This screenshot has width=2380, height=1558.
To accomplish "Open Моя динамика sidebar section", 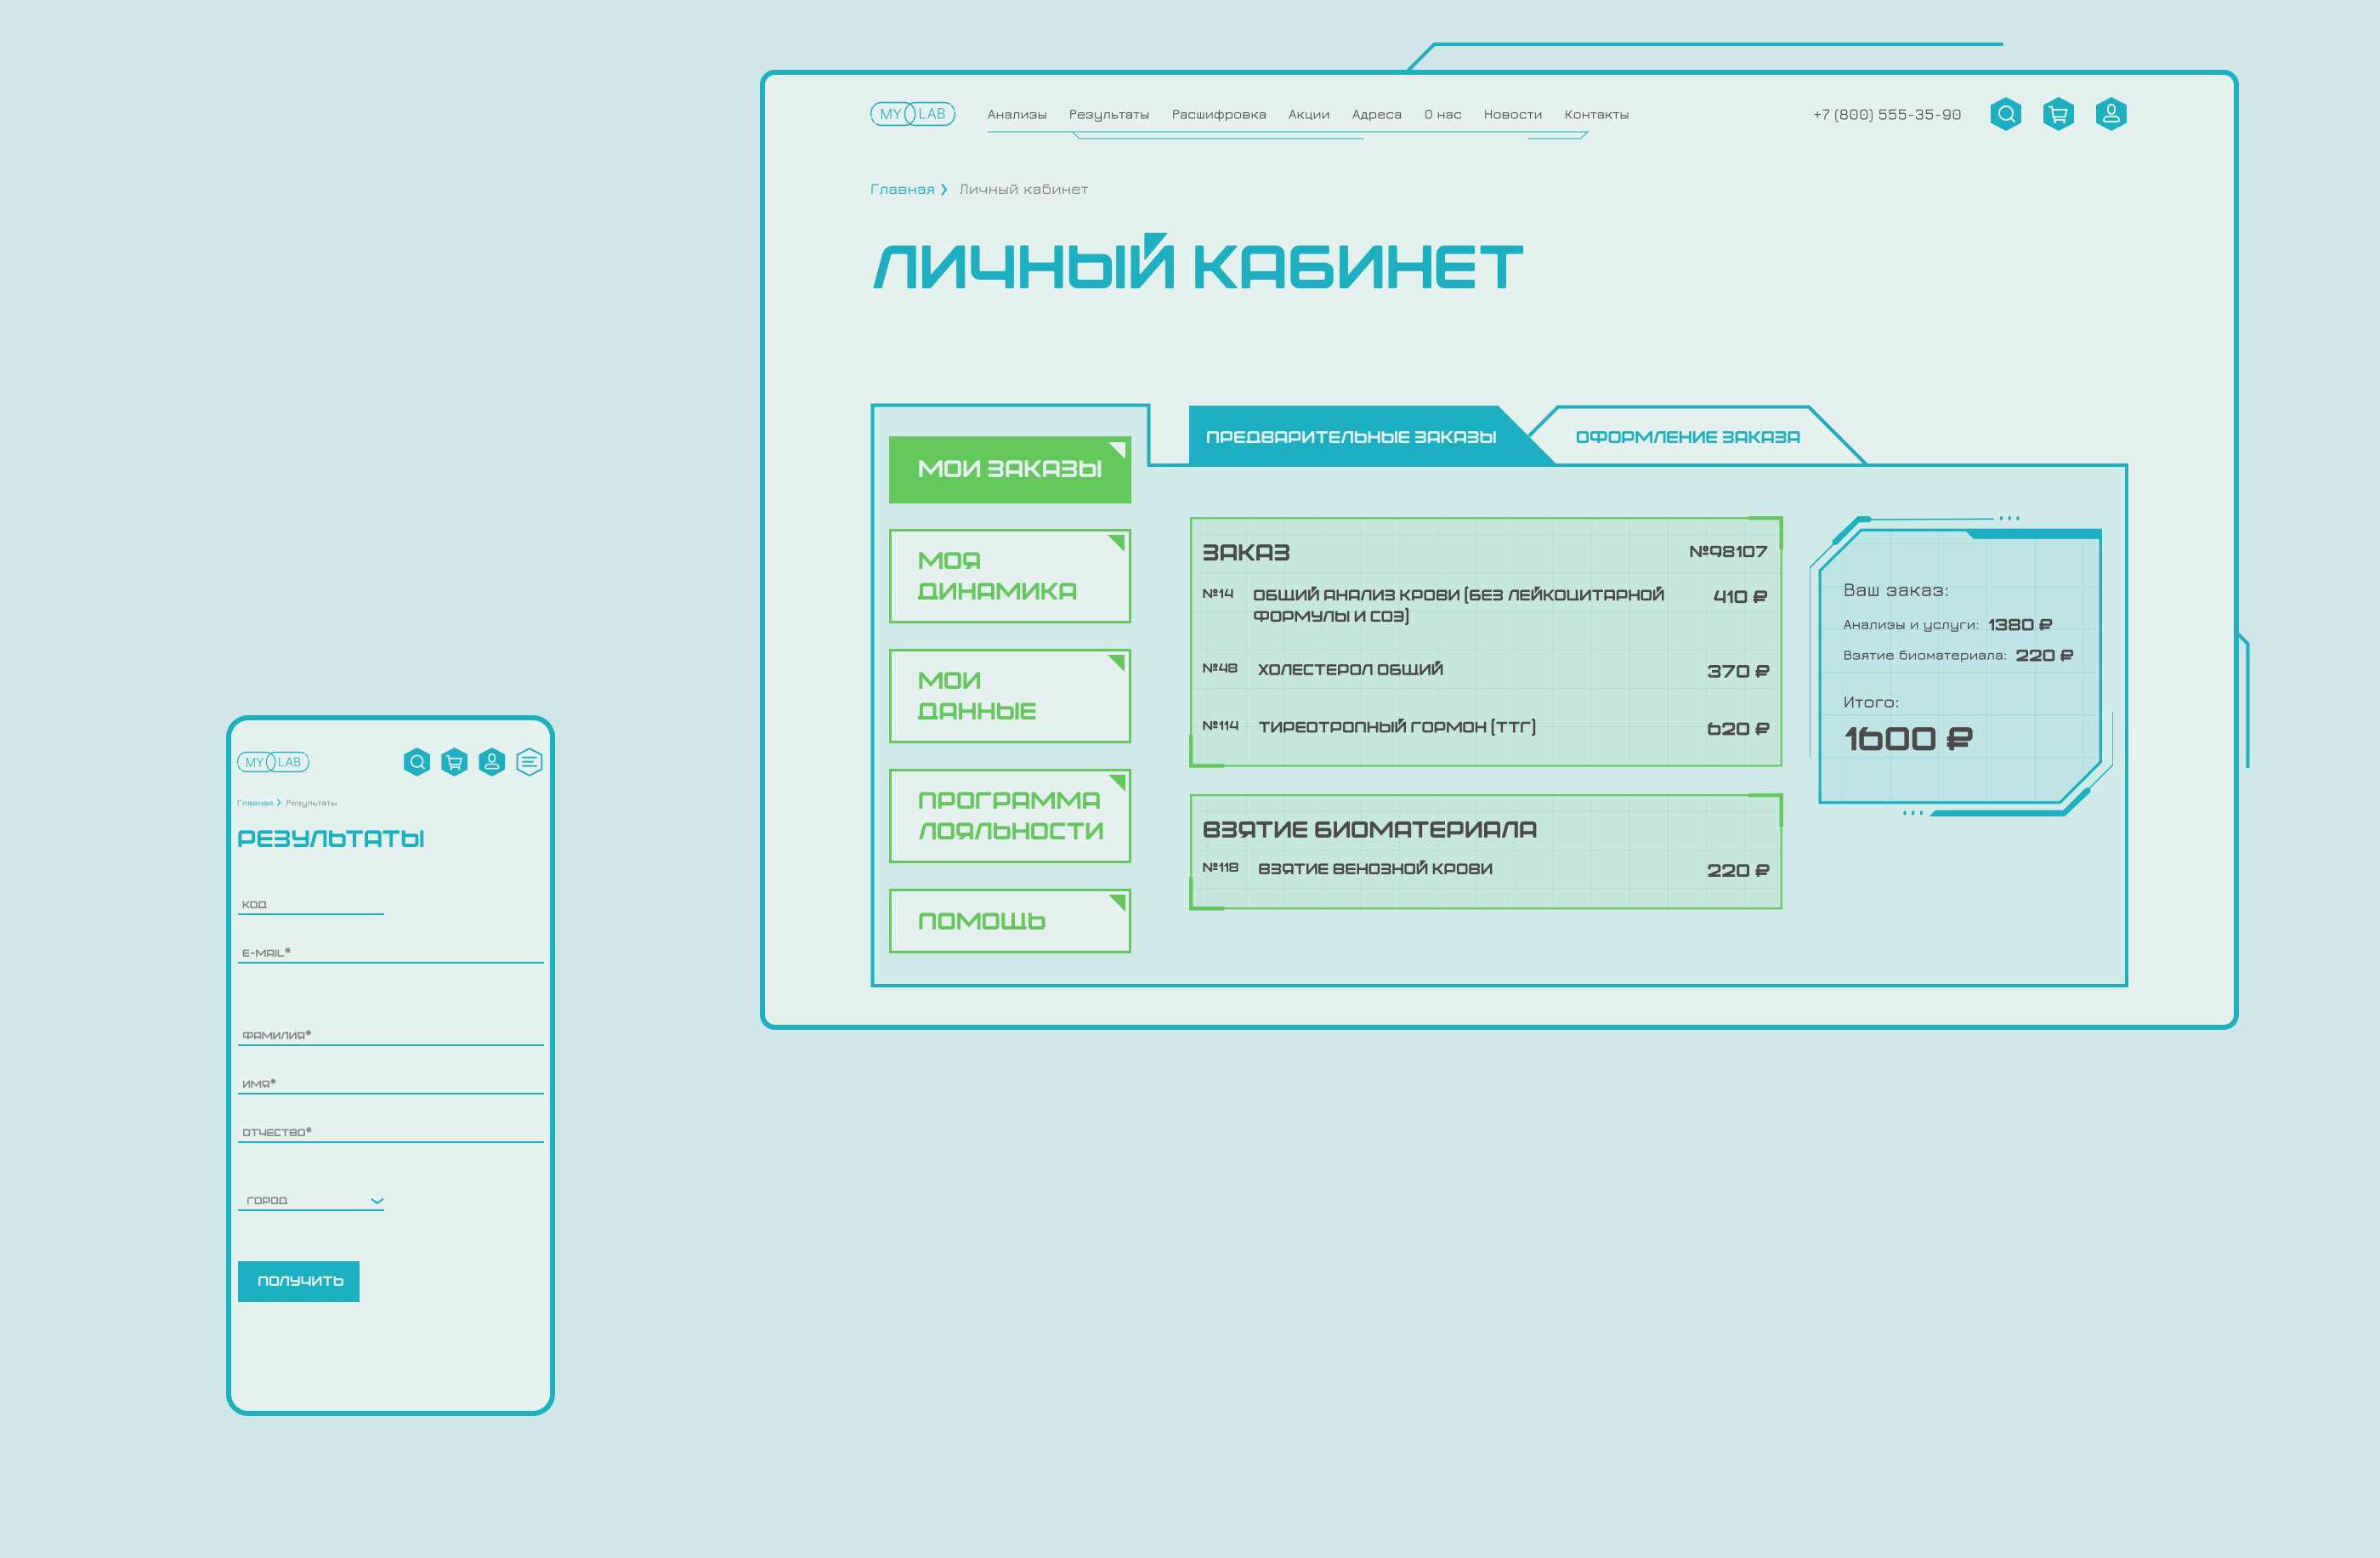I will point(1009,577).
